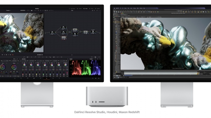The image size is (211, 118).
Task: Open the Windows menu in Houdini
Action: 141,8
